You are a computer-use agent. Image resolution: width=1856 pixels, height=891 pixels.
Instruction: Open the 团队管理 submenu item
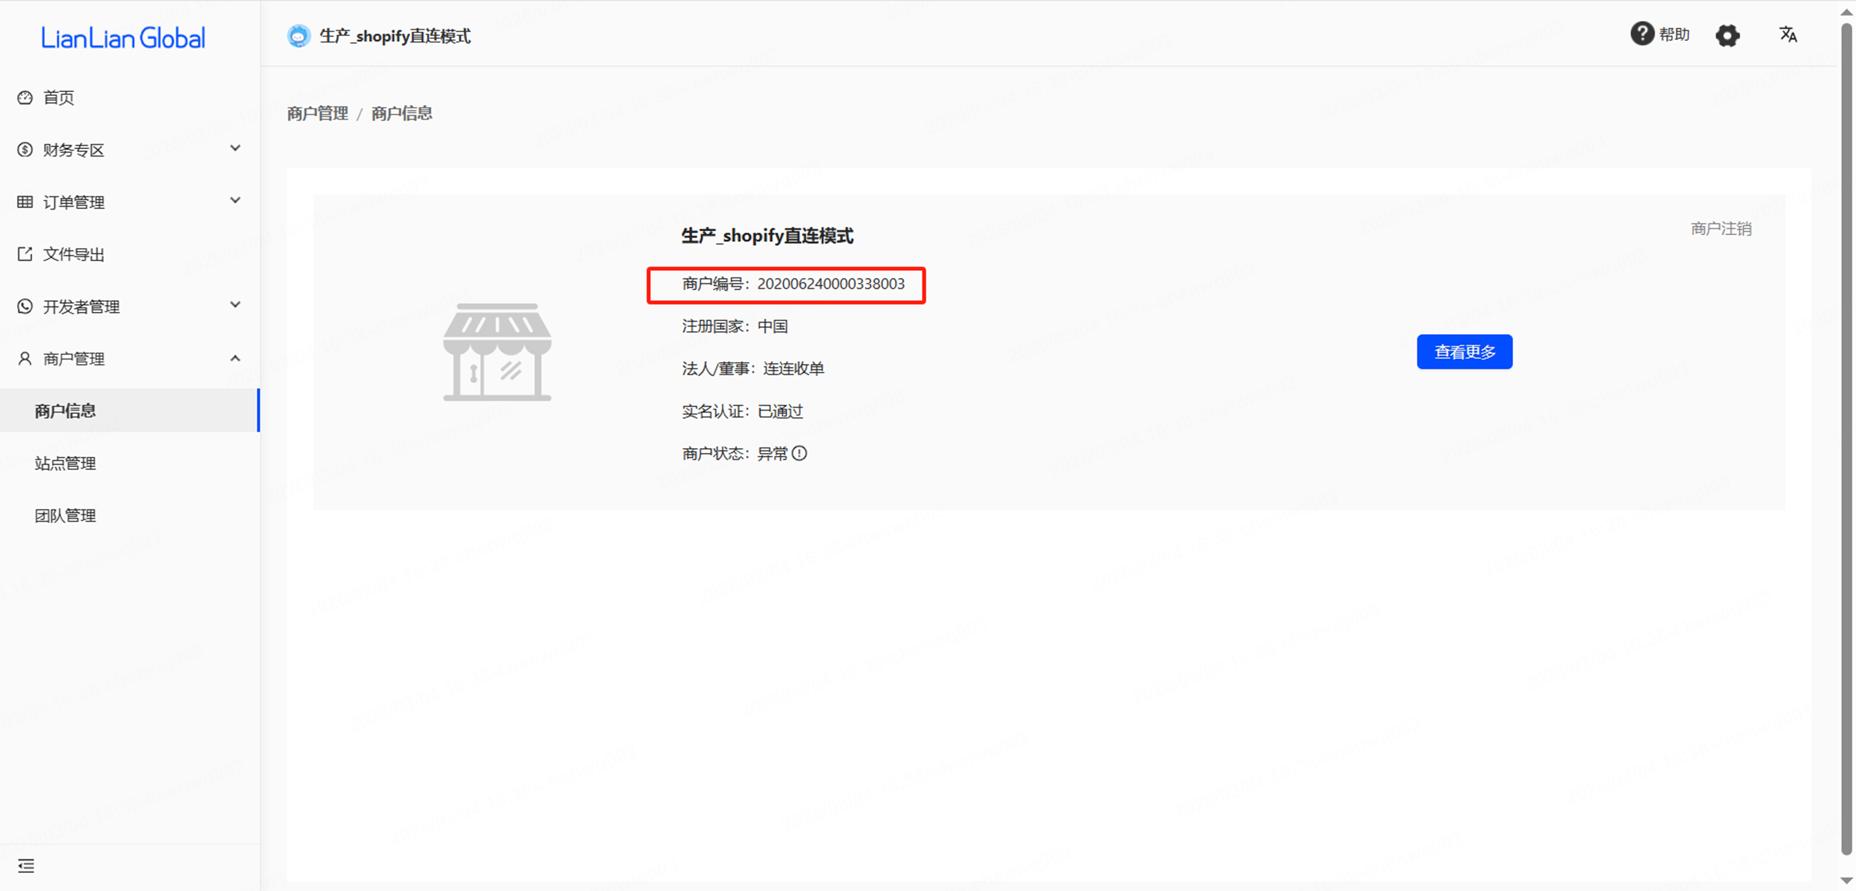tap(66, 515)
